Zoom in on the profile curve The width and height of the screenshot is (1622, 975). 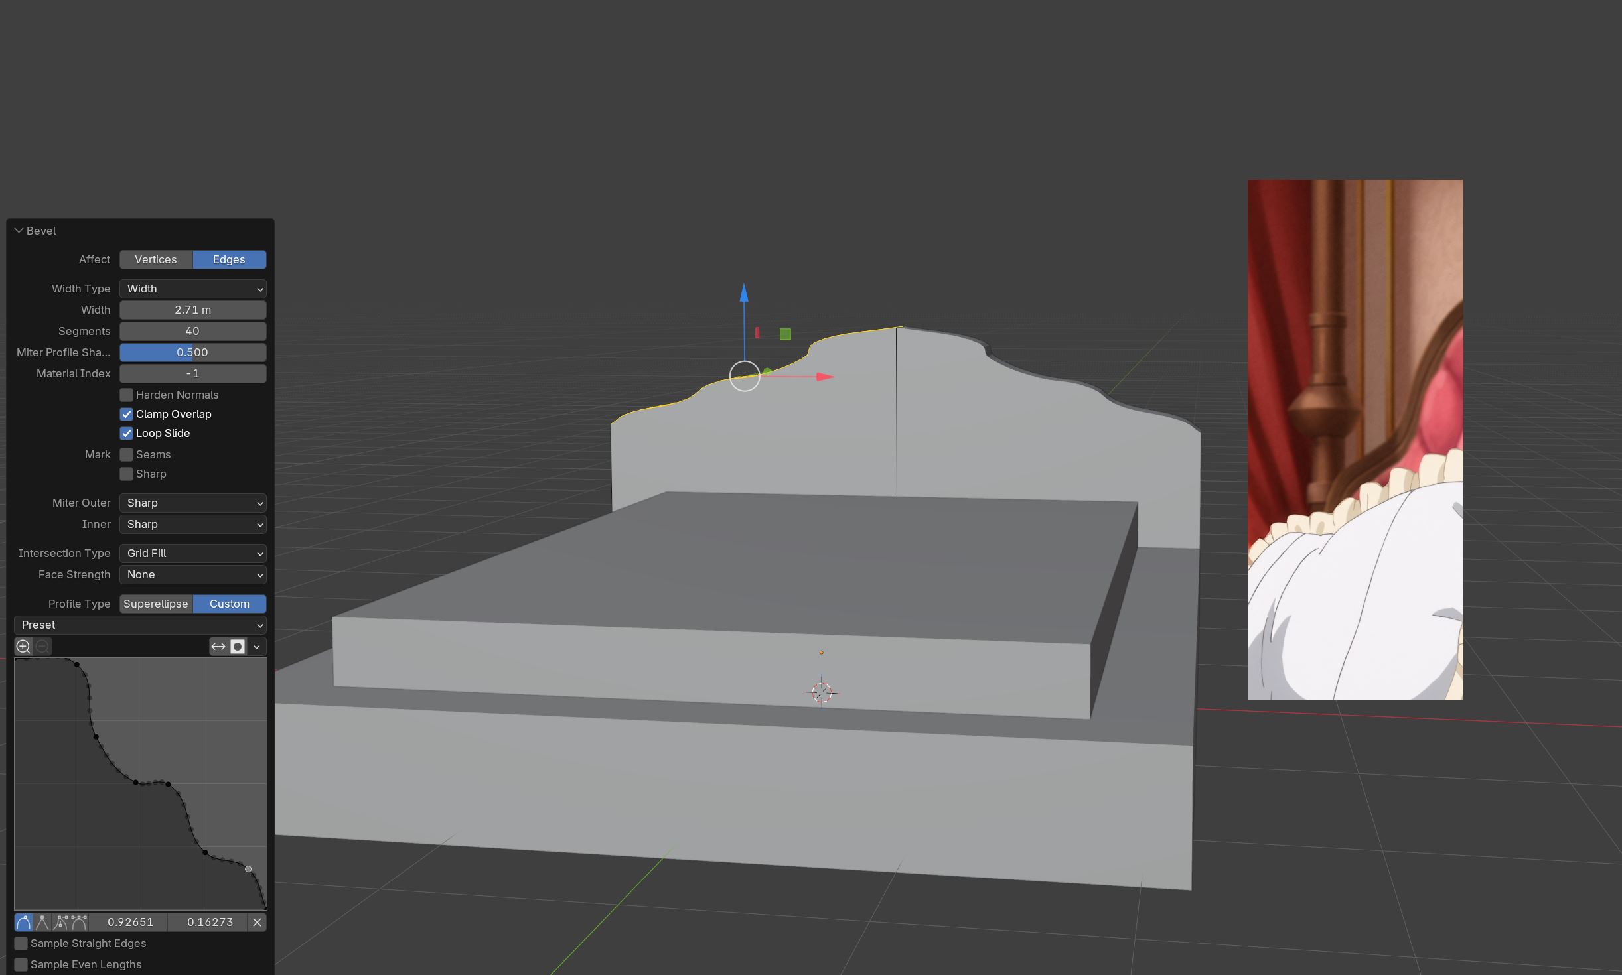[23, 646]
